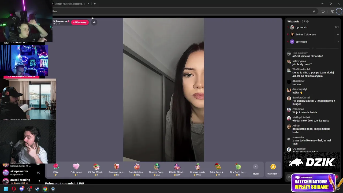Pick the Tiny Boże Narodzenie gift
The image size is (343, 193).
click(238, 169)
